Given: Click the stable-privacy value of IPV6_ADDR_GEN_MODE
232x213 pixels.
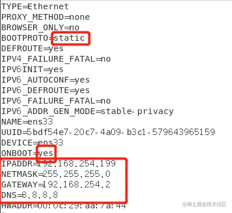Looking at the screenshot, I should pos(137,111).
